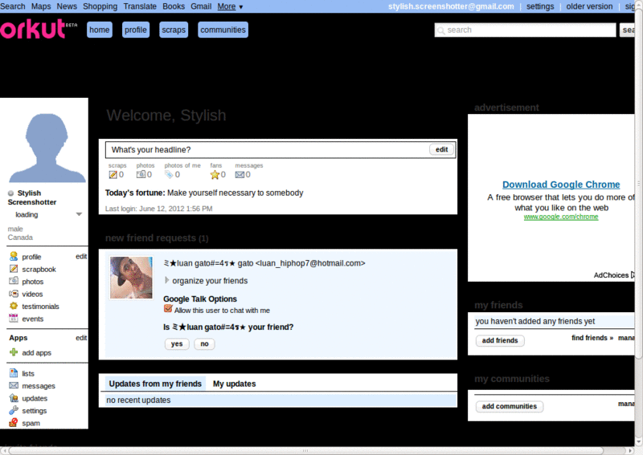Click the Stylish Screenshotter name
Viewport: 643px width, 455px height.
click(x=32, y=197)
